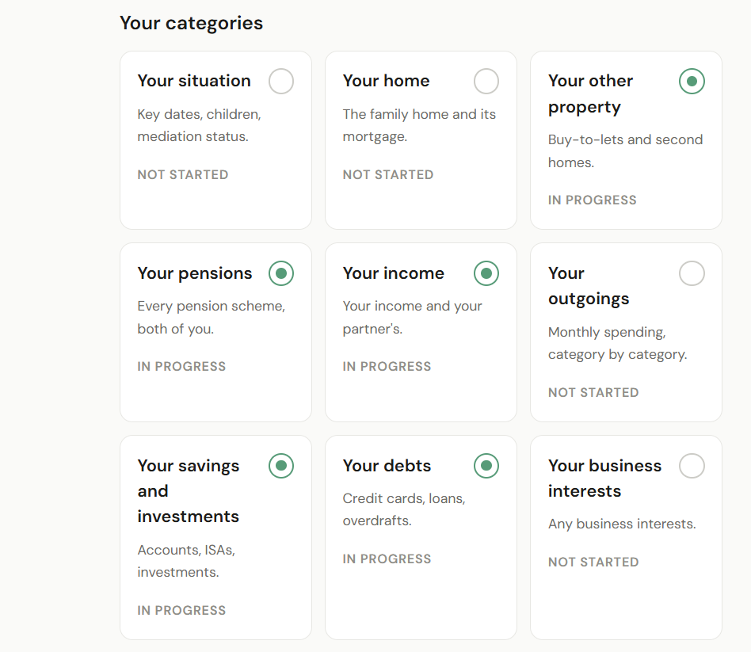Screen dimensions: 751x652
Task: Click 'Buy-to-lets and second homes' description
Action: point(625,151)
